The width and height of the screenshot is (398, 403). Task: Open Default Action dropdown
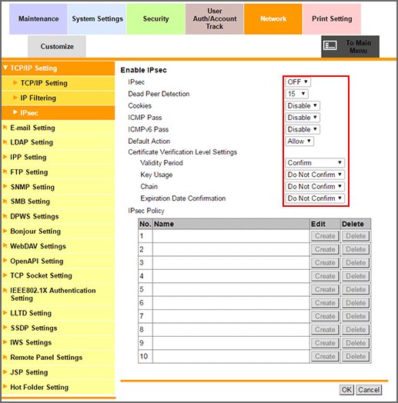[x=299, y=141]
